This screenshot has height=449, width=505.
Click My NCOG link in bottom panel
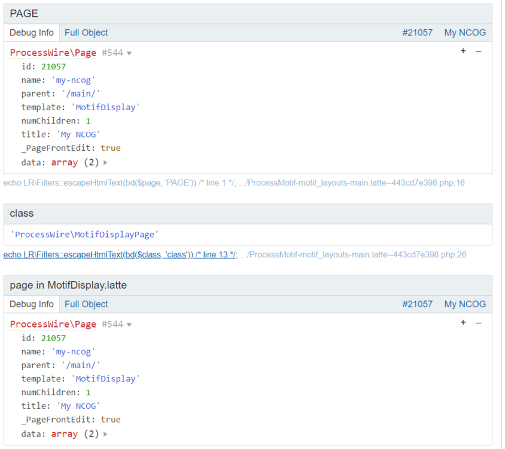pos(465,304)
